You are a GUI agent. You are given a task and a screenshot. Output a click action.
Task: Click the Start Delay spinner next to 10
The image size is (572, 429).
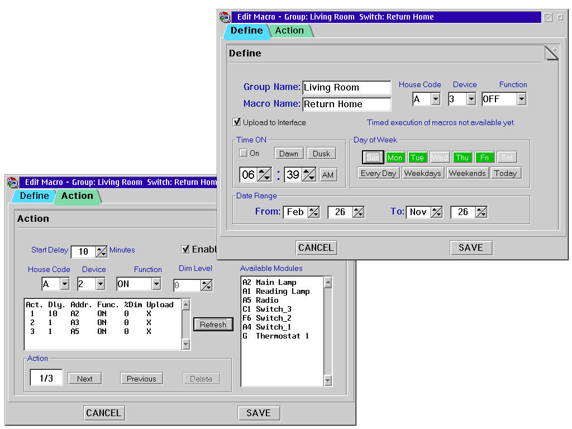(x=101, y=251)
